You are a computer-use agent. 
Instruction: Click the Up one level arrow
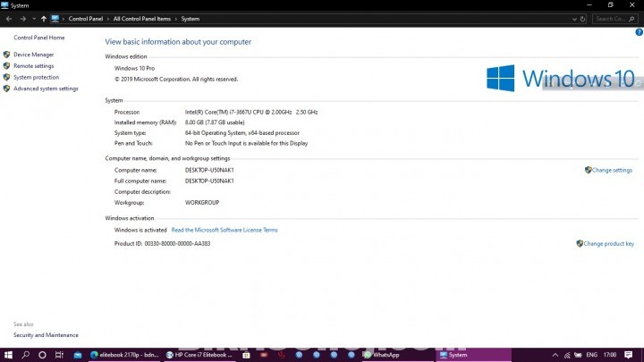(44, 19)
